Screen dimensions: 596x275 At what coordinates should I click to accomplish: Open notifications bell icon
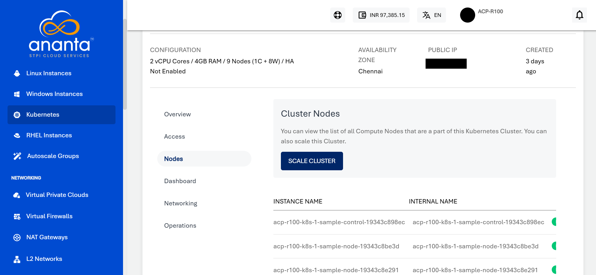[x=579, y=15]
